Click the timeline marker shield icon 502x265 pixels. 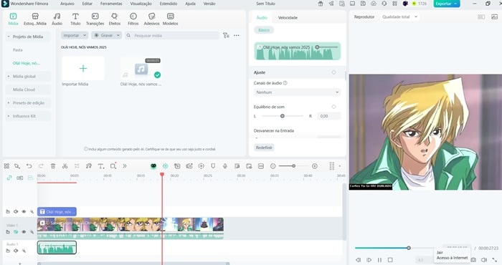coord(213,166)
